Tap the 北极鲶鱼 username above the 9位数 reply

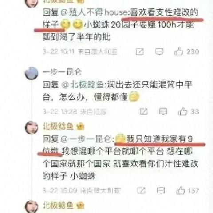click(x=58, y=126)
